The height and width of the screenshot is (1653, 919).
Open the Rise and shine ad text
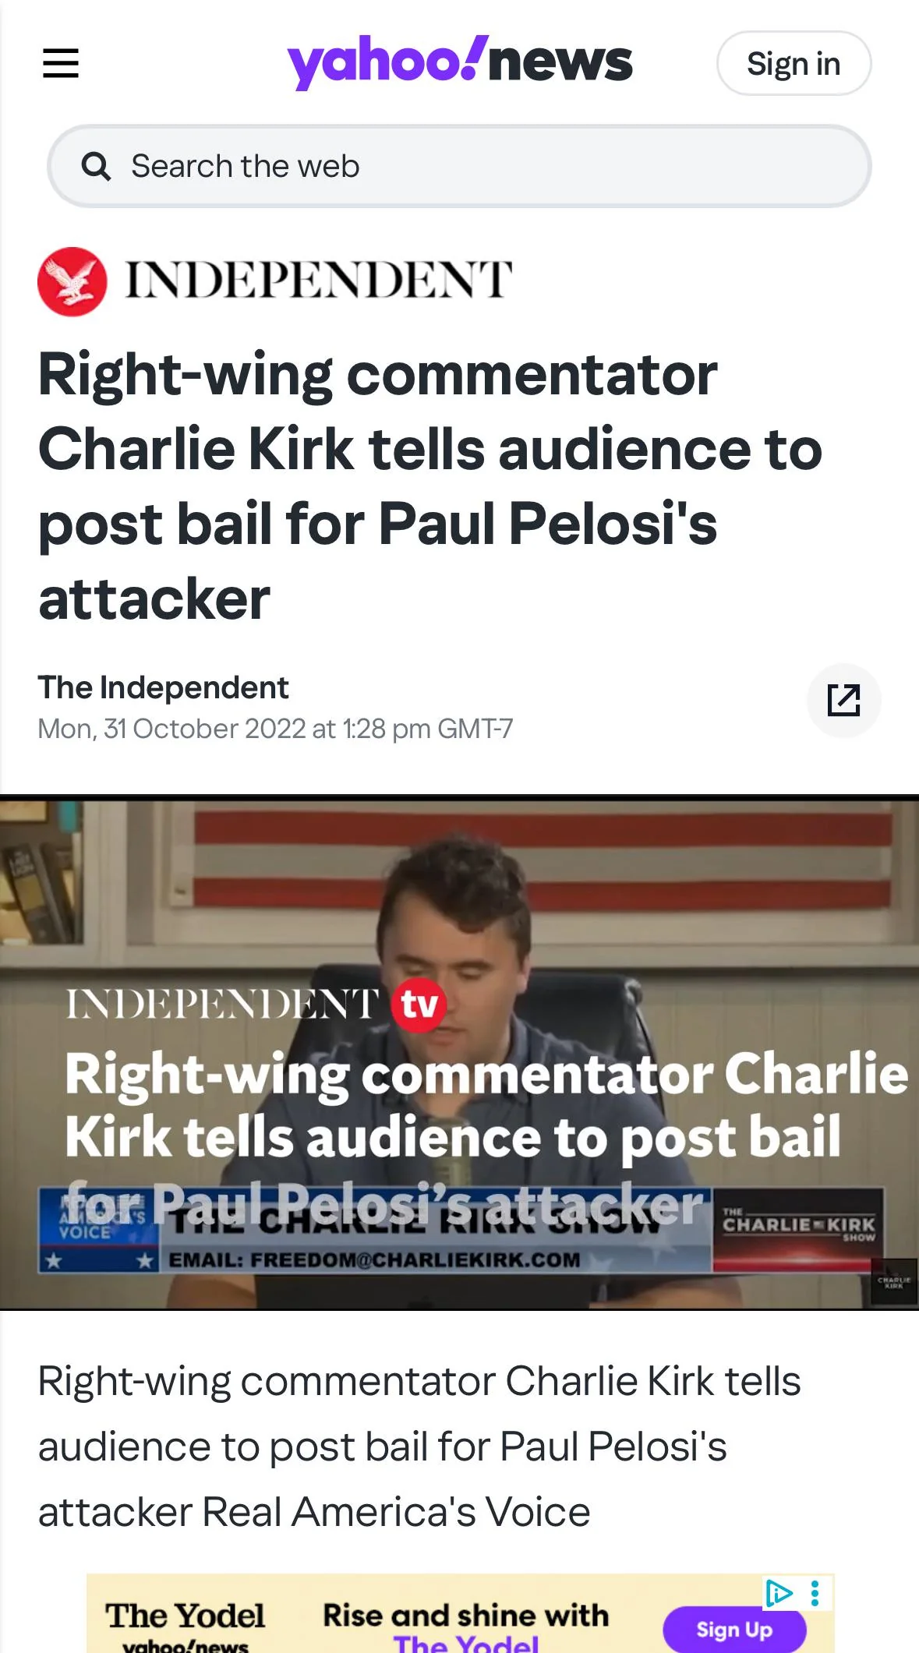point(465,1626)
